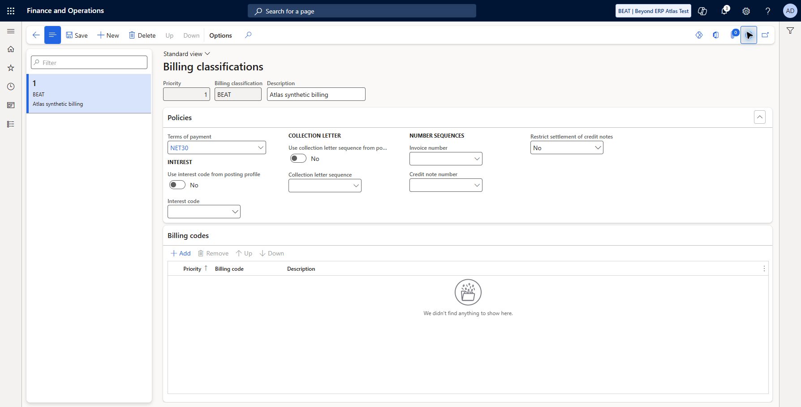Click Remove in Billing codes
Viewport: 801px width, 407px height.
[x=213, y=253]
